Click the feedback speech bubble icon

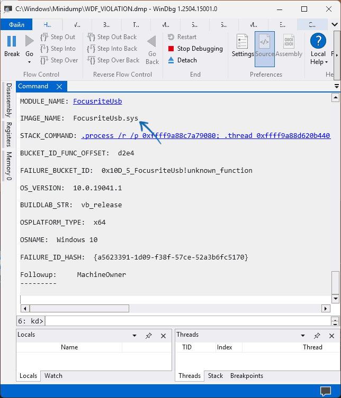point(326,391)
